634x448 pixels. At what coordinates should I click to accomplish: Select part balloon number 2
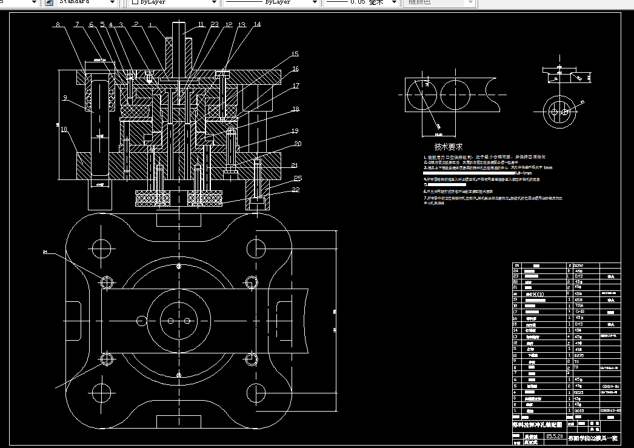coord(136,24)
